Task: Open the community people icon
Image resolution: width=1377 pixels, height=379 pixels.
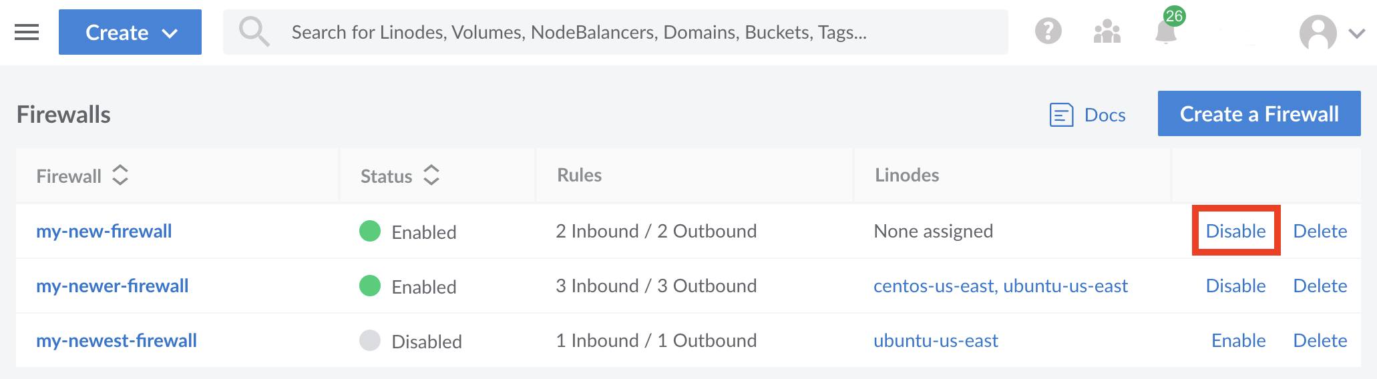Action: (1107, 31)
